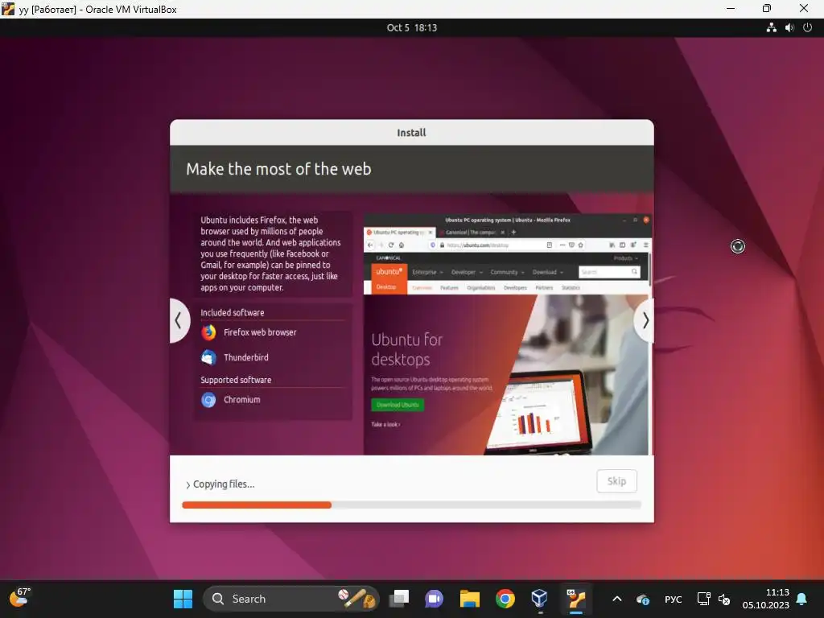Open the VirtualBox Manager taskbar icon
This screenshot has width=824, height=618.
540,599
